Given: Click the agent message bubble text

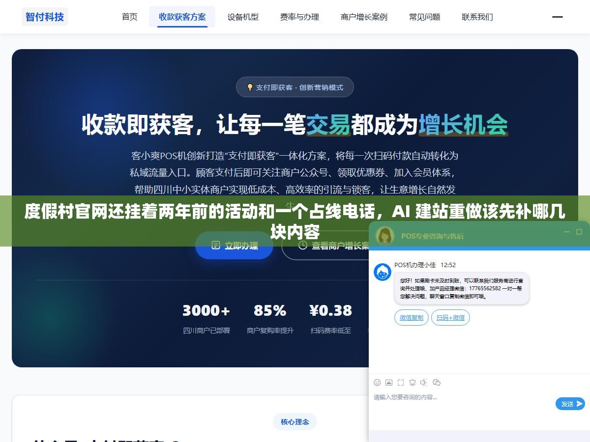Looking at the screenshot, I should [462, 289].
